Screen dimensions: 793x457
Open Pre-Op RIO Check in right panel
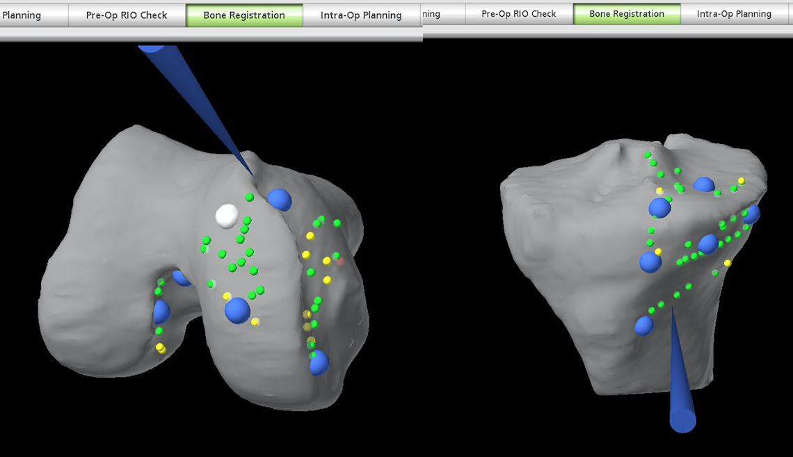pos(518,14)
